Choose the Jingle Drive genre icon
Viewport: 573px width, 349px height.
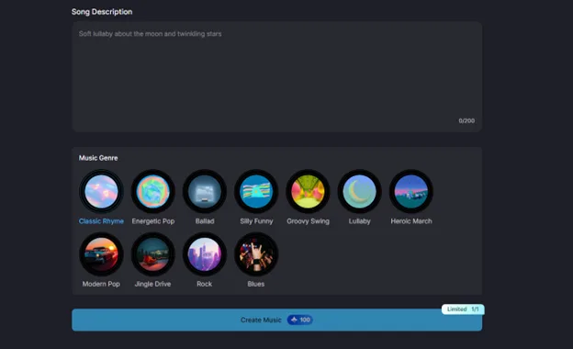(152, 254)
